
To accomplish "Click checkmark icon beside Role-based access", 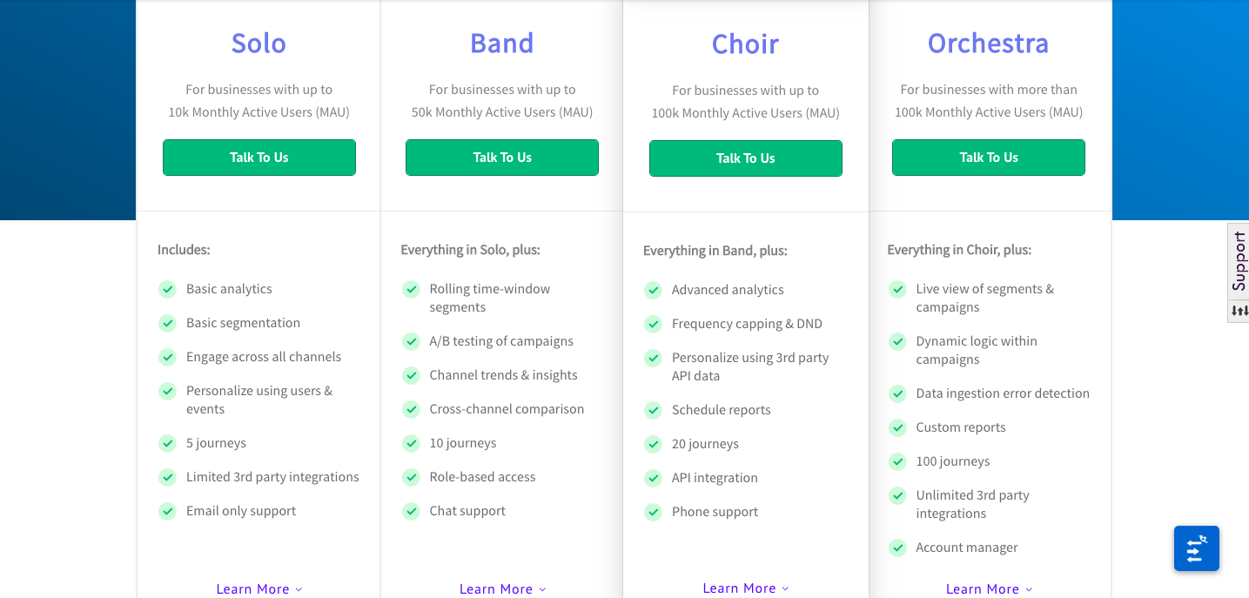I will pos(411,477).
